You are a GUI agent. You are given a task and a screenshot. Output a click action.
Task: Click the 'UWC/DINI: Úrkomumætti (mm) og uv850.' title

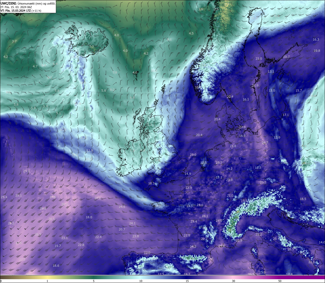pyautogui.click(x=28, y=4)
